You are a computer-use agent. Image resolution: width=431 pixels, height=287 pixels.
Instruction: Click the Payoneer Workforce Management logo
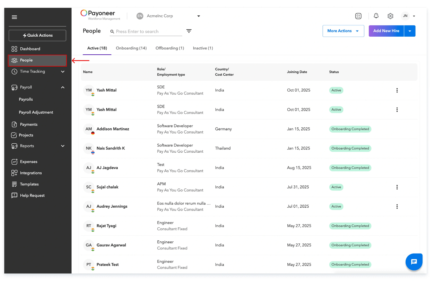coord(100,15)
